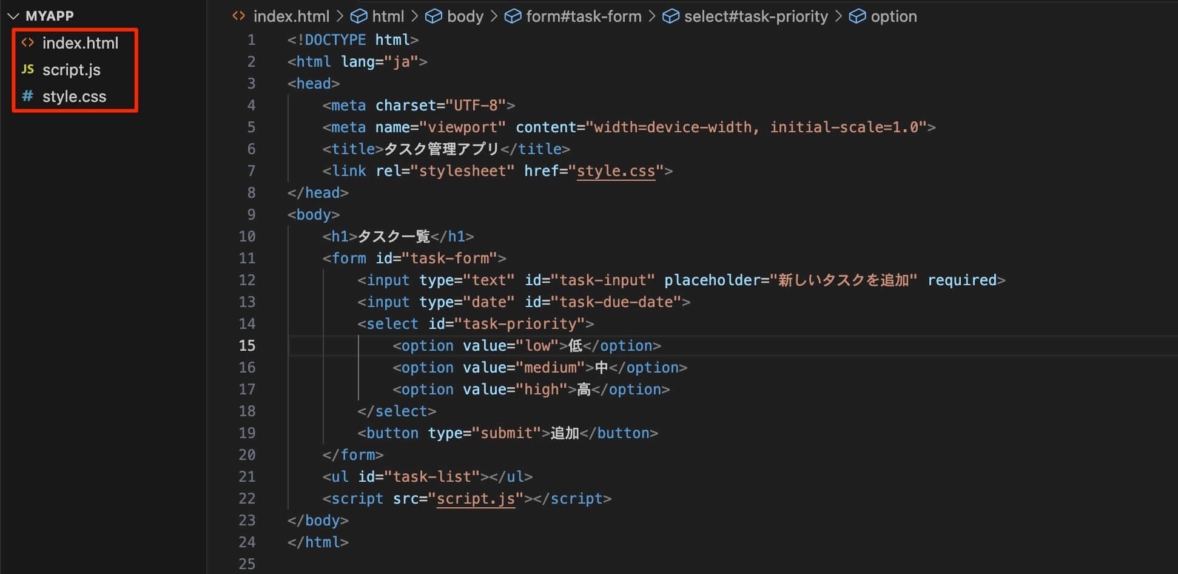Screen dimensions: 1178x574
Task: Click the option value "low" text
Action: point(537,346)
